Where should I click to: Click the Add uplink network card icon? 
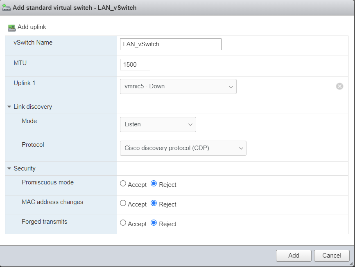pos(11,27)
